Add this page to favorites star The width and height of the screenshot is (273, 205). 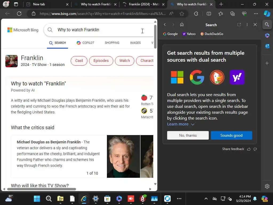point(182,14)
